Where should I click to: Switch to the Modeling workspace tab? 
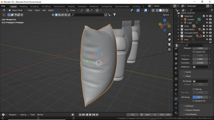click(24, 6)
